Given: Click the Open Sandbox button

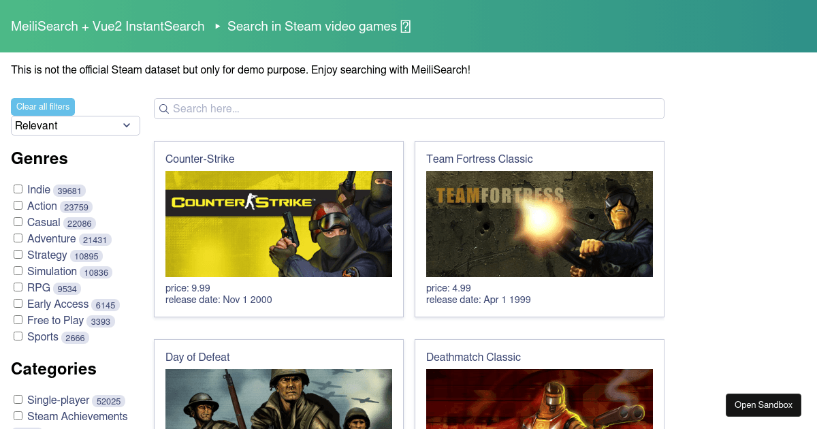Looking at the screenshot, I should point(763,405).
